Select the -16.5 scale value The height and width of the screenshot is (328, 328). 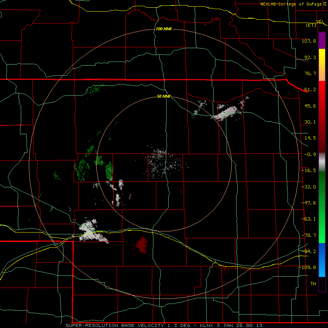309,171
